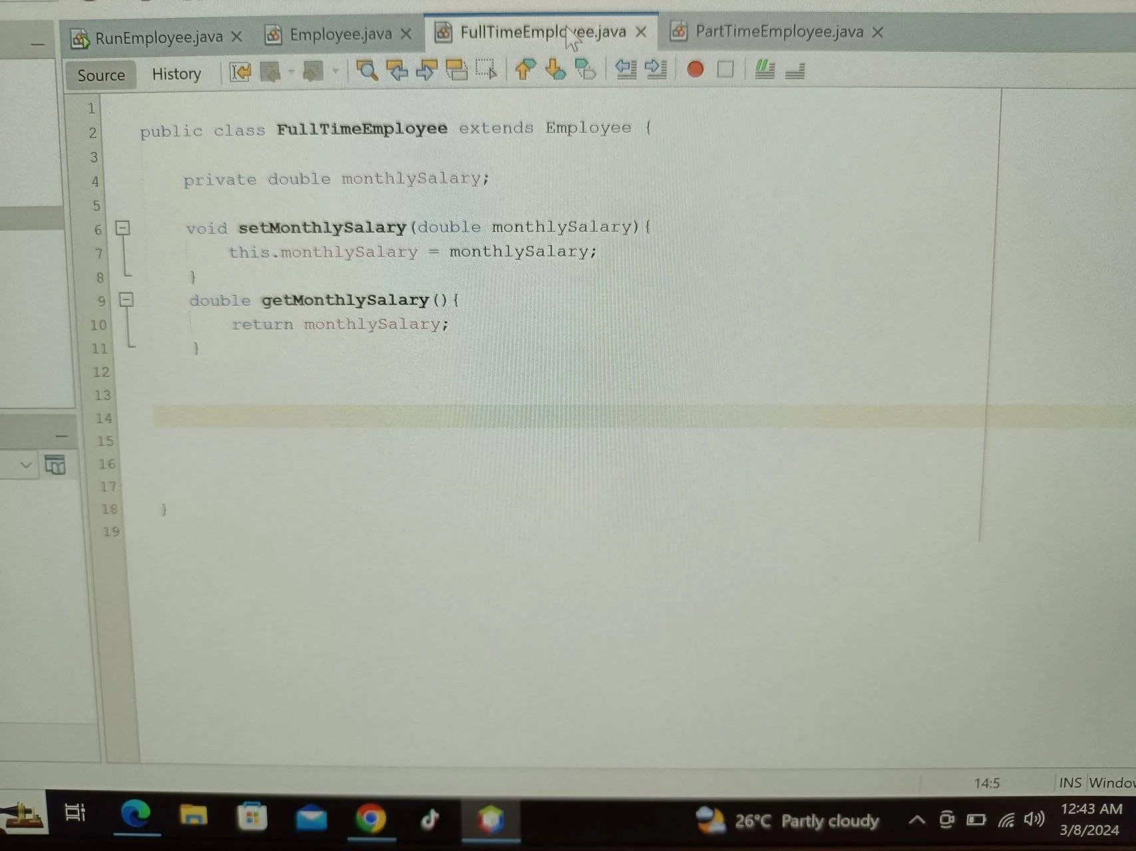
Task: Open Task View on the taskbar
Action: click(75, 812)
